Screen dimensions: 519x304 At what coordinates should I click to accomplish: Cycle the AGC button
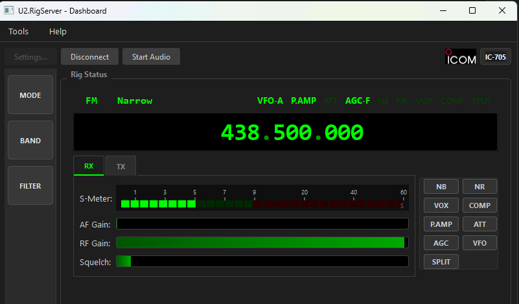tap(441, 243)
